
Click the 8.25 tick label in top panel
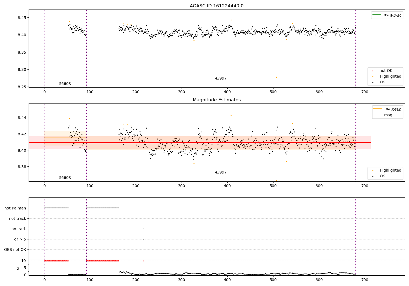click(22, 87)
